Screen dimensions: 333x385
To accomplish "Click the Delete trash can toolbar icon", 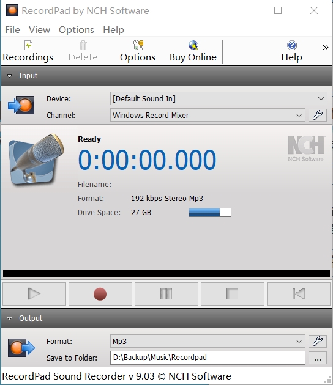I will (83, 45).
